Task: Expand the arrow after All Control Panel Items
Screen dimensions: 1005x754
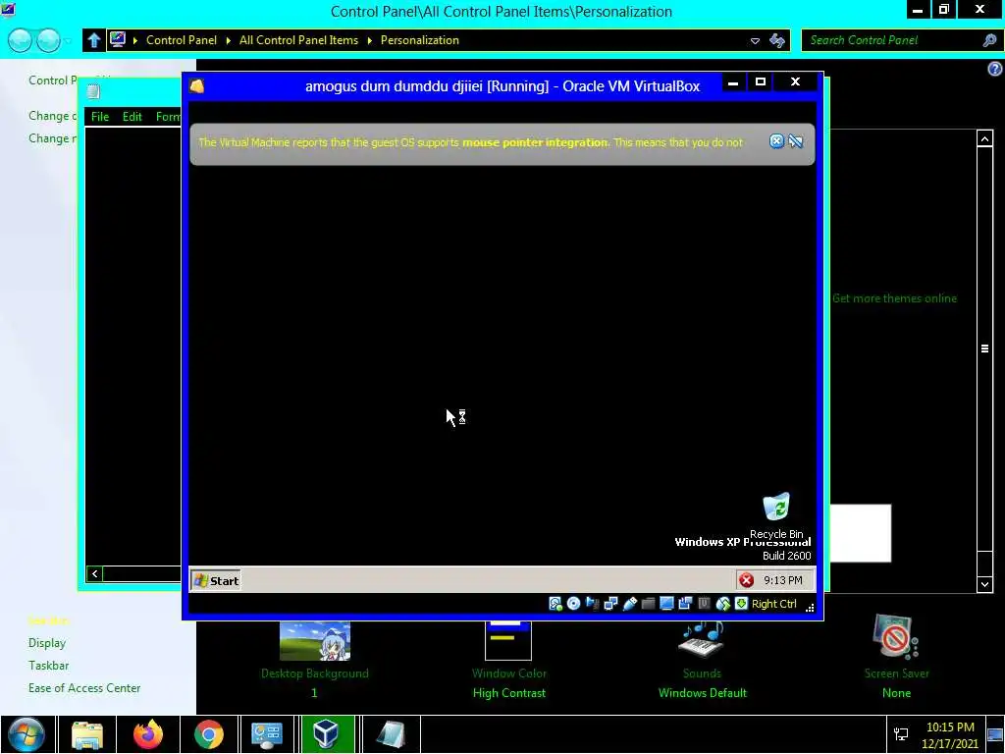Action: 370,40
